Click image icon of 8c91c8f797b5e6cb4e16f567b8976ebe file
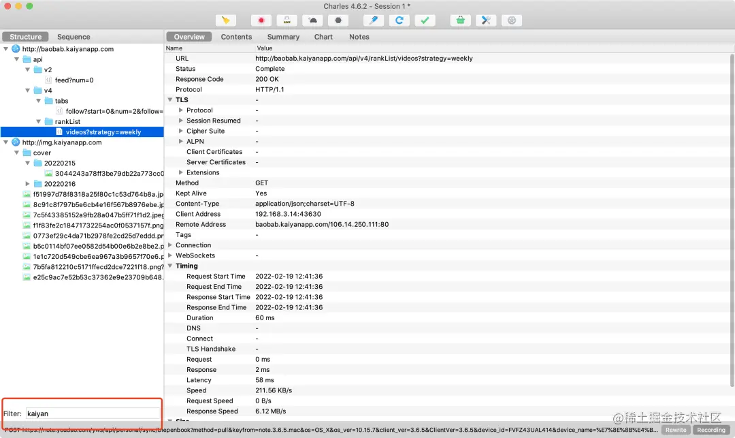 point(27,204)
